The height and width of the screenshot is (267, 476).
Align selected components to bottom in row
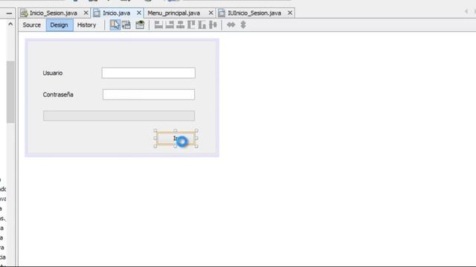pyautogui.click(x=202, y=24)
